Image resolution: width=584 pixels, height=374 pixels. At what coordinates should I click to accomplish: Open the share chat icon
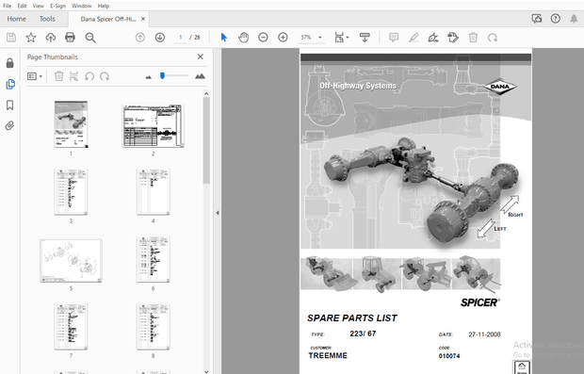click(537, 19)
